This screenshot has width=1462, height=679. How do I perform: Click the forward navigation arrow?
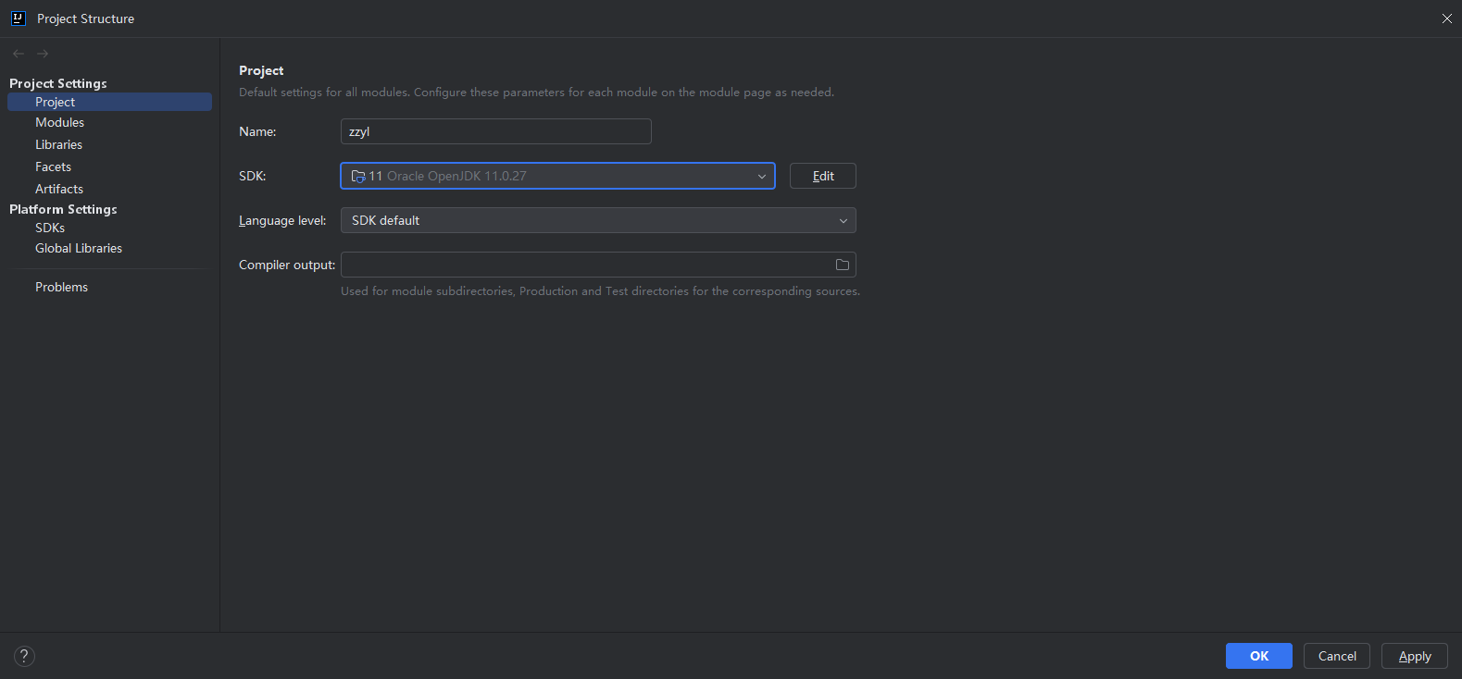coord(43,54)
